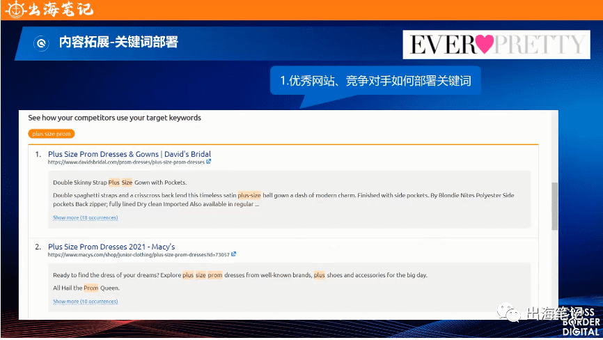Click 'Ready to find the dress of your dreams?' sentence

point(106,275)
